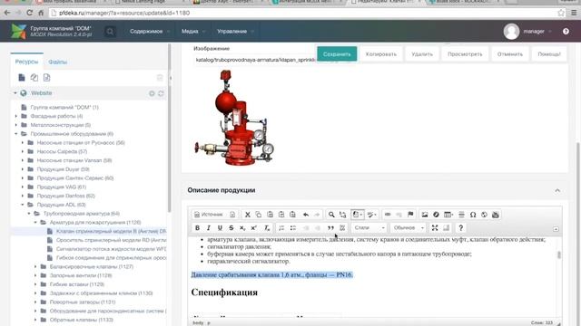Click the sprinkler valve product image
This screenshot has height=326, width=581.
coord(234,118)
